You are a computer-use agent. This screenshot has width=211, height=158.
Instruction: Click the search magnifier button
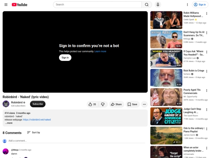pyautogui.click(x=147, y=5)
